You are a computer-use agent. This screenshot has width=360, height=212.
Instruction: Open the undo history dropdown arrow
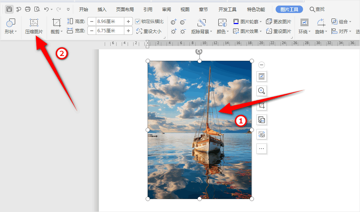click(52, 9)
